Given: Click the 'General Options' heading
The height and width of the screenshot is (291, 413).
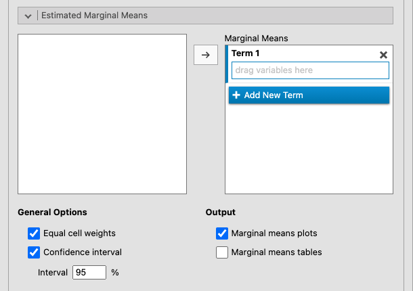Looking at the screenshot, I should coord(52,212).
